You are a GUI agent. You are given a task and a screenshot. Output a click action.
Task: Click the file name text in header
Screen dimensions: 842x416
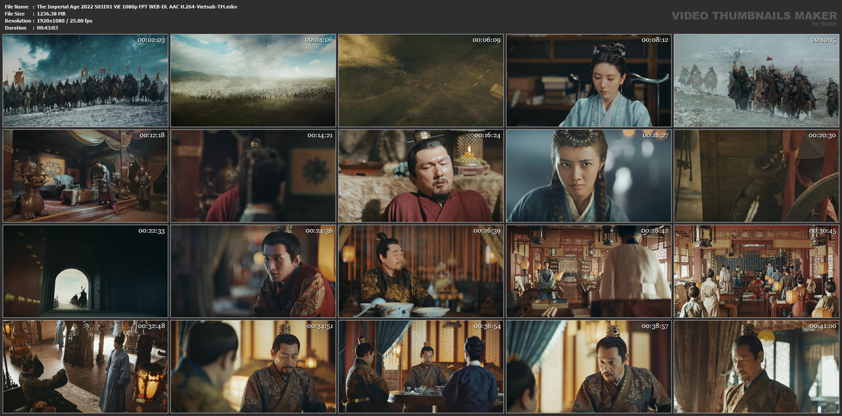pyautogui.click(x=137, y=7)
